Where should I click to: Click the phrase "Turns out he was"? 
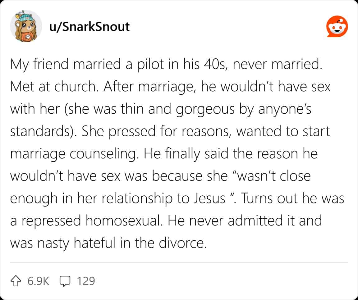(x=292, y=198)
